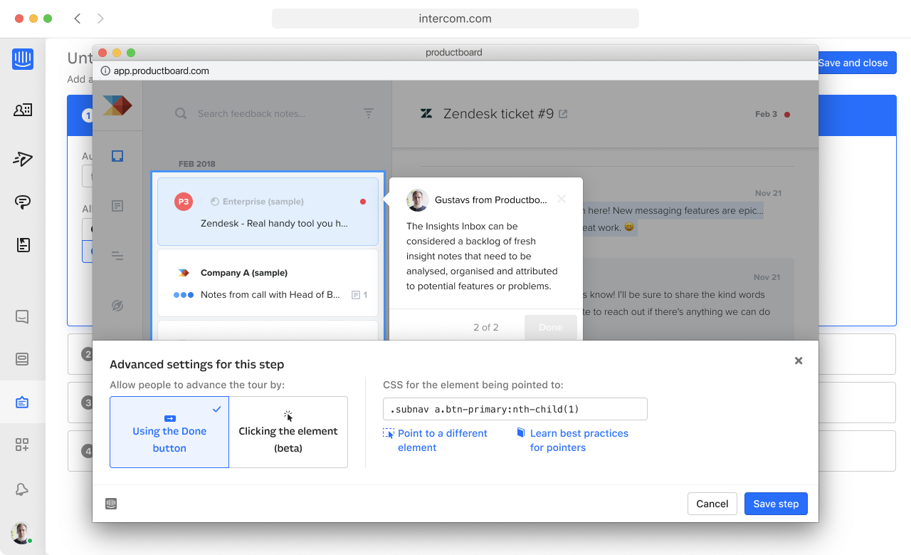The image size is (911, 555).
Task: Select the Company A (sample) note
Action: coord(268,283)
